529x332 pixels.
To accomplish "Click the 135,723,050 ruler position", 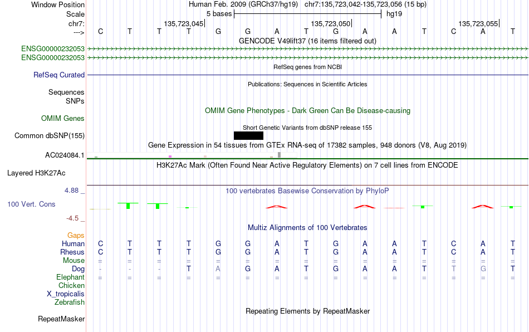I will (331, 23).
